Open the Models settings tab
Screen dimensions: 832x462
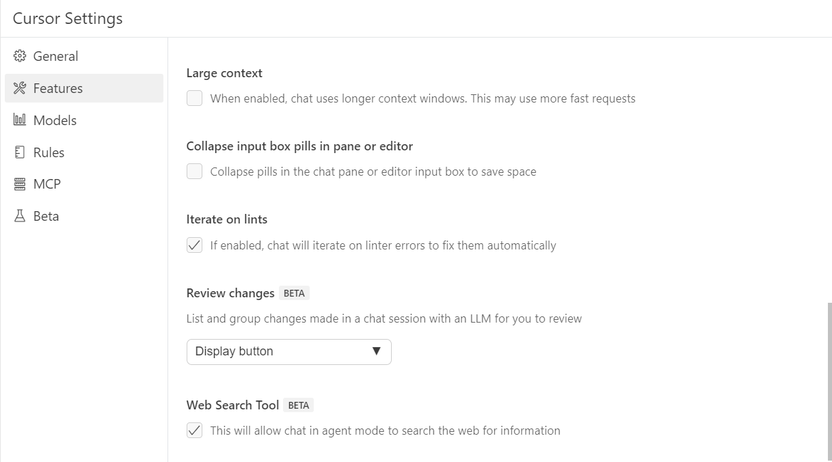pos(55,120)
